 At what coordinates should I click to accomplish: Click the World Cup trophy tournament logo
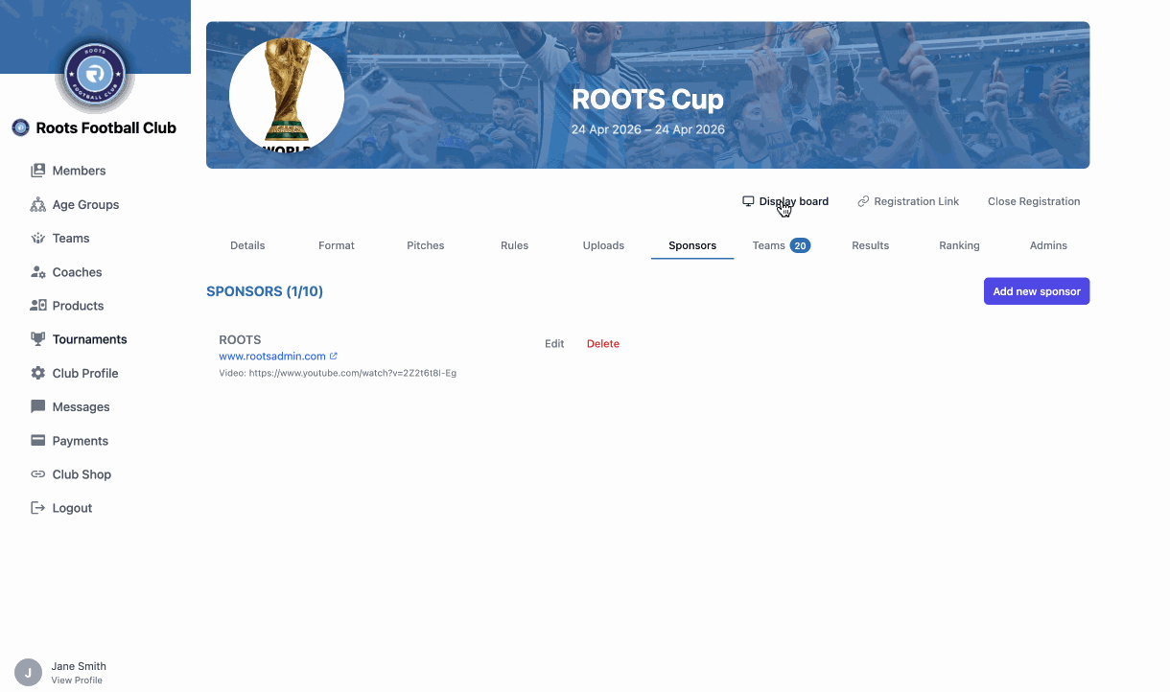tap(287, 95)
